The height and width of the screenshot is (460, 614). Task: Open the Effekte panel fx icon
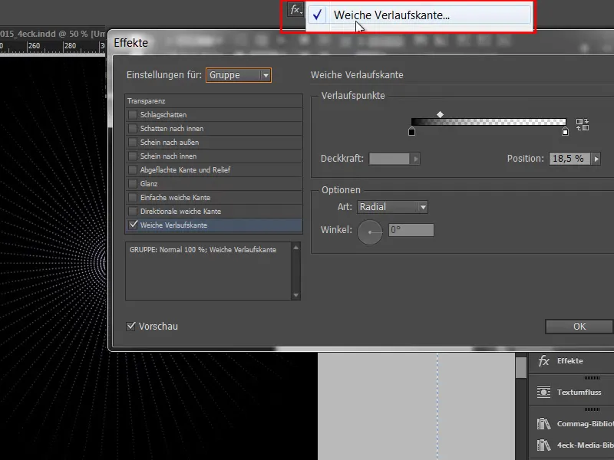coord(543,360)
